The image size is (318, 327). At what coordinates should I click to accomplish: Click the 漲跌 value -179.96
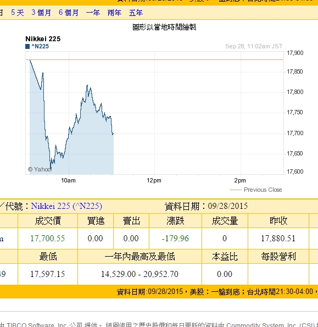click(x=175, y=239)
